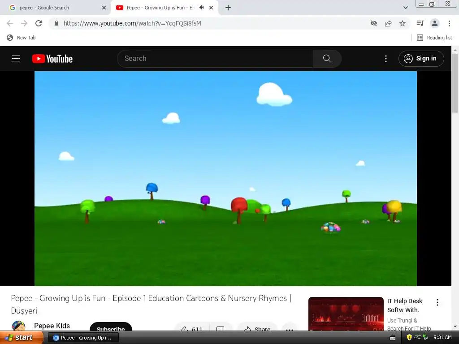
Task: Select the YouTube URL in address bar
Action: pyautogui.click(x=132, y=23)
